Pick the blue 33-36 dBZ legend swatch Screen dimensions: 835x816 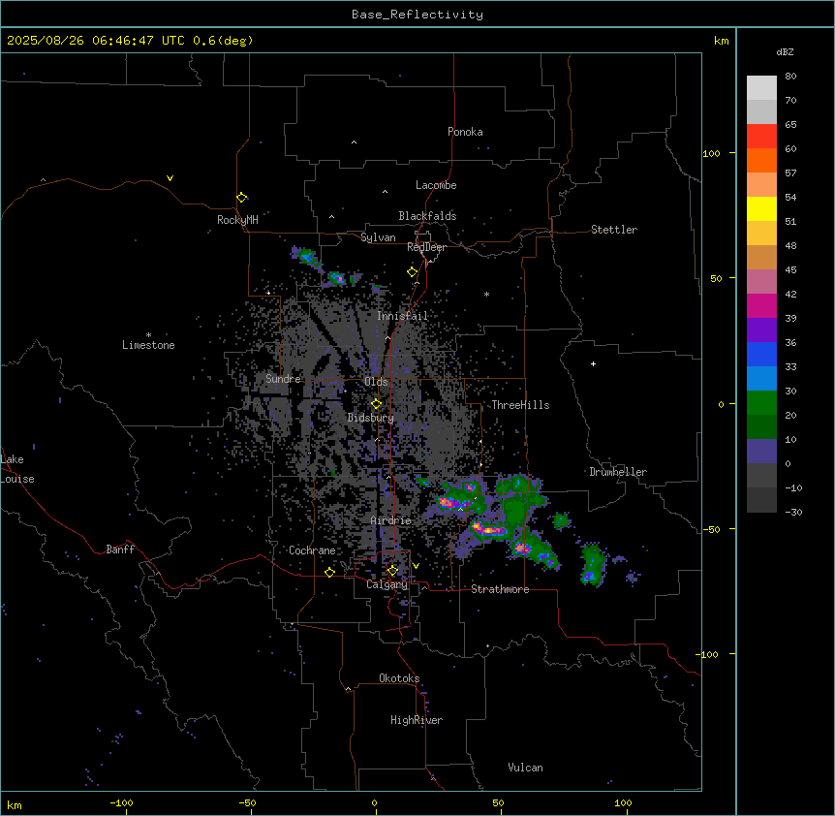click(x=761, y=354)
